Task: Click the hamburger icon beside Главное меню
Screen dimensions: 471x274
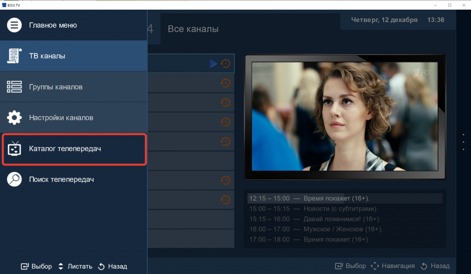Action: (14, 25)
